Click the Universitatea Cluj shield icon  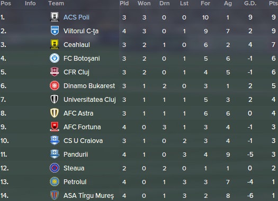[55, 99]
